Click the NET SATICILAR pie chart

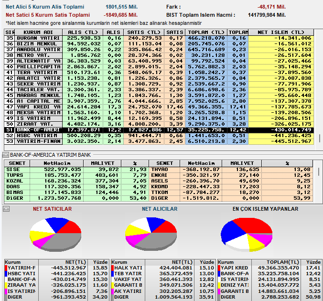pos(55,234)
